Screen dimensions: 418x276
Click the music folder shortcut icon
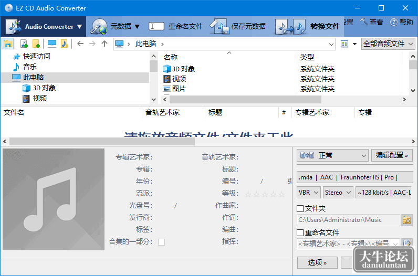coord(64,44)
